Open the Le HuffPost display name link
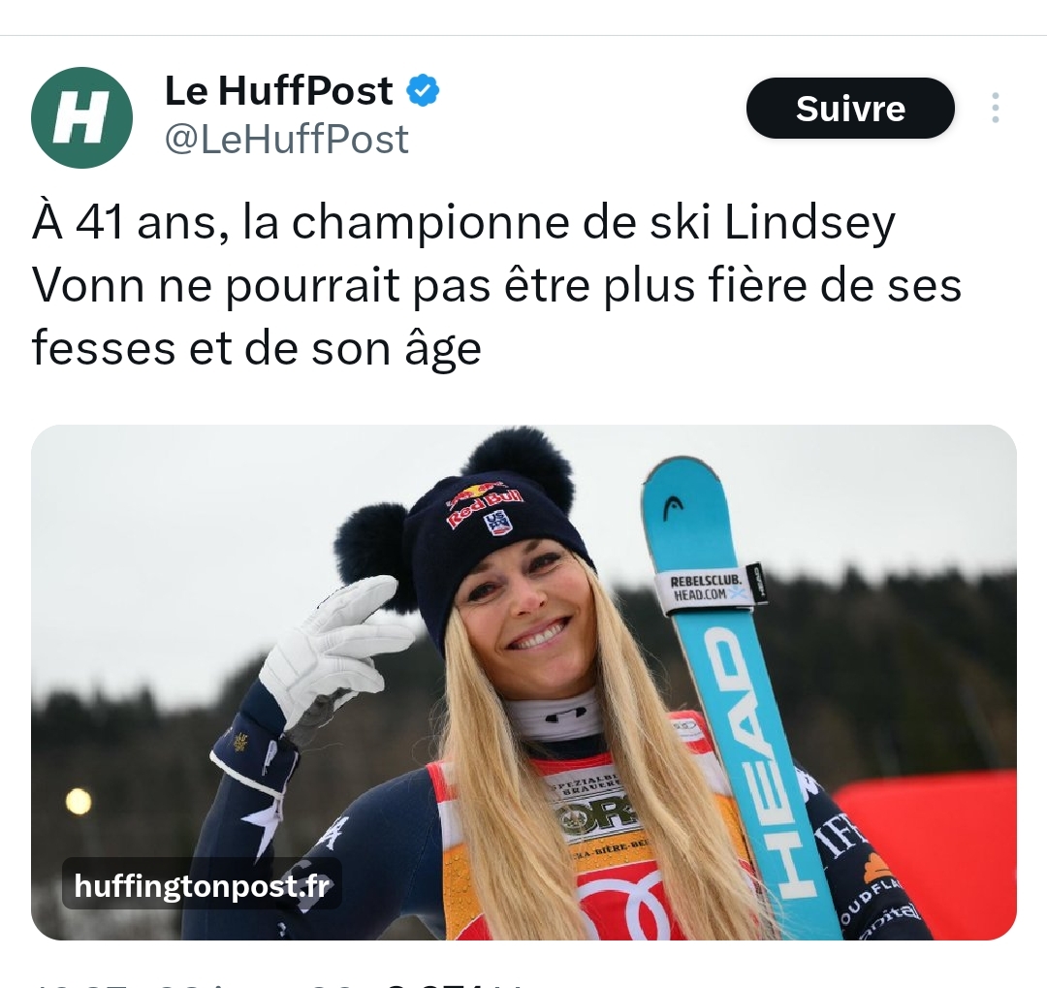This screenshot has width=1047, height=988. pos(278,90)
